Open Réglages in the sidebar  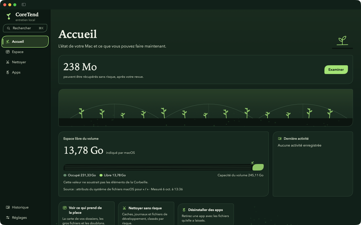tap(25, 217)
